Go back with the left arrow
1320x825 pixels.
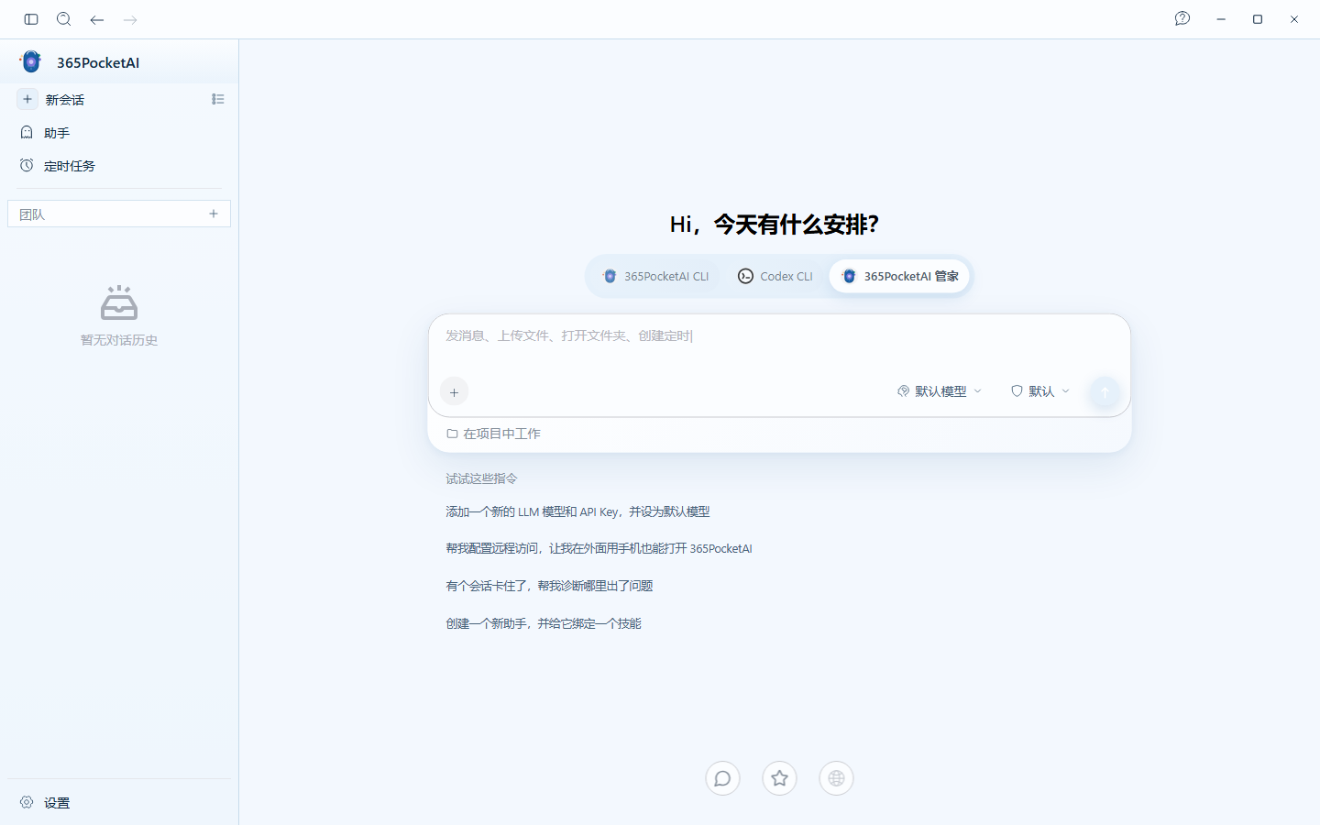point(97,19)
